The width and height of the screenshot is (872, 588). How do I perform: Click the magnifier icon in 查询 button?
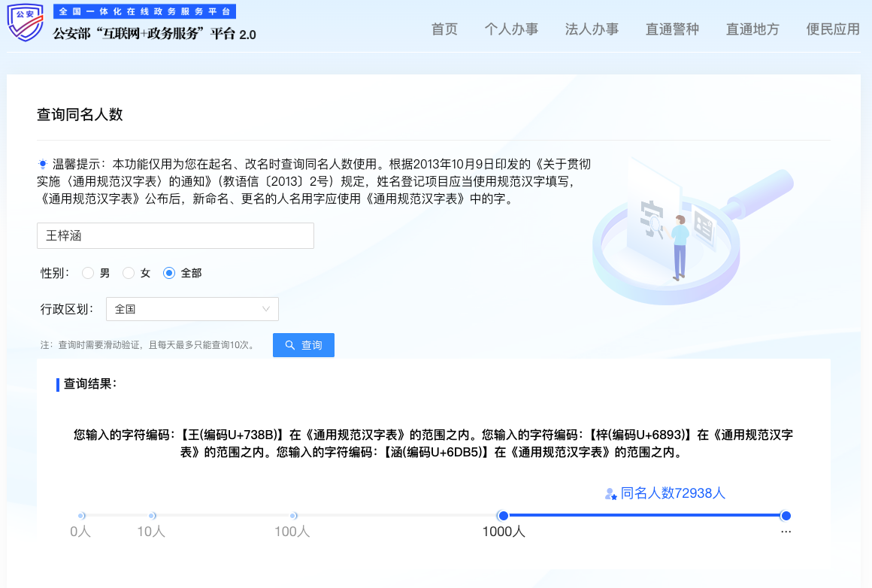289,345
